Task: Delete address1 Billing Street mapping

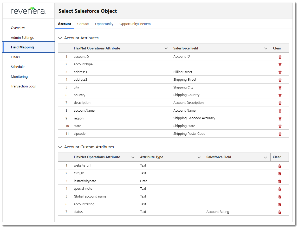Action: tap(280, 72)
